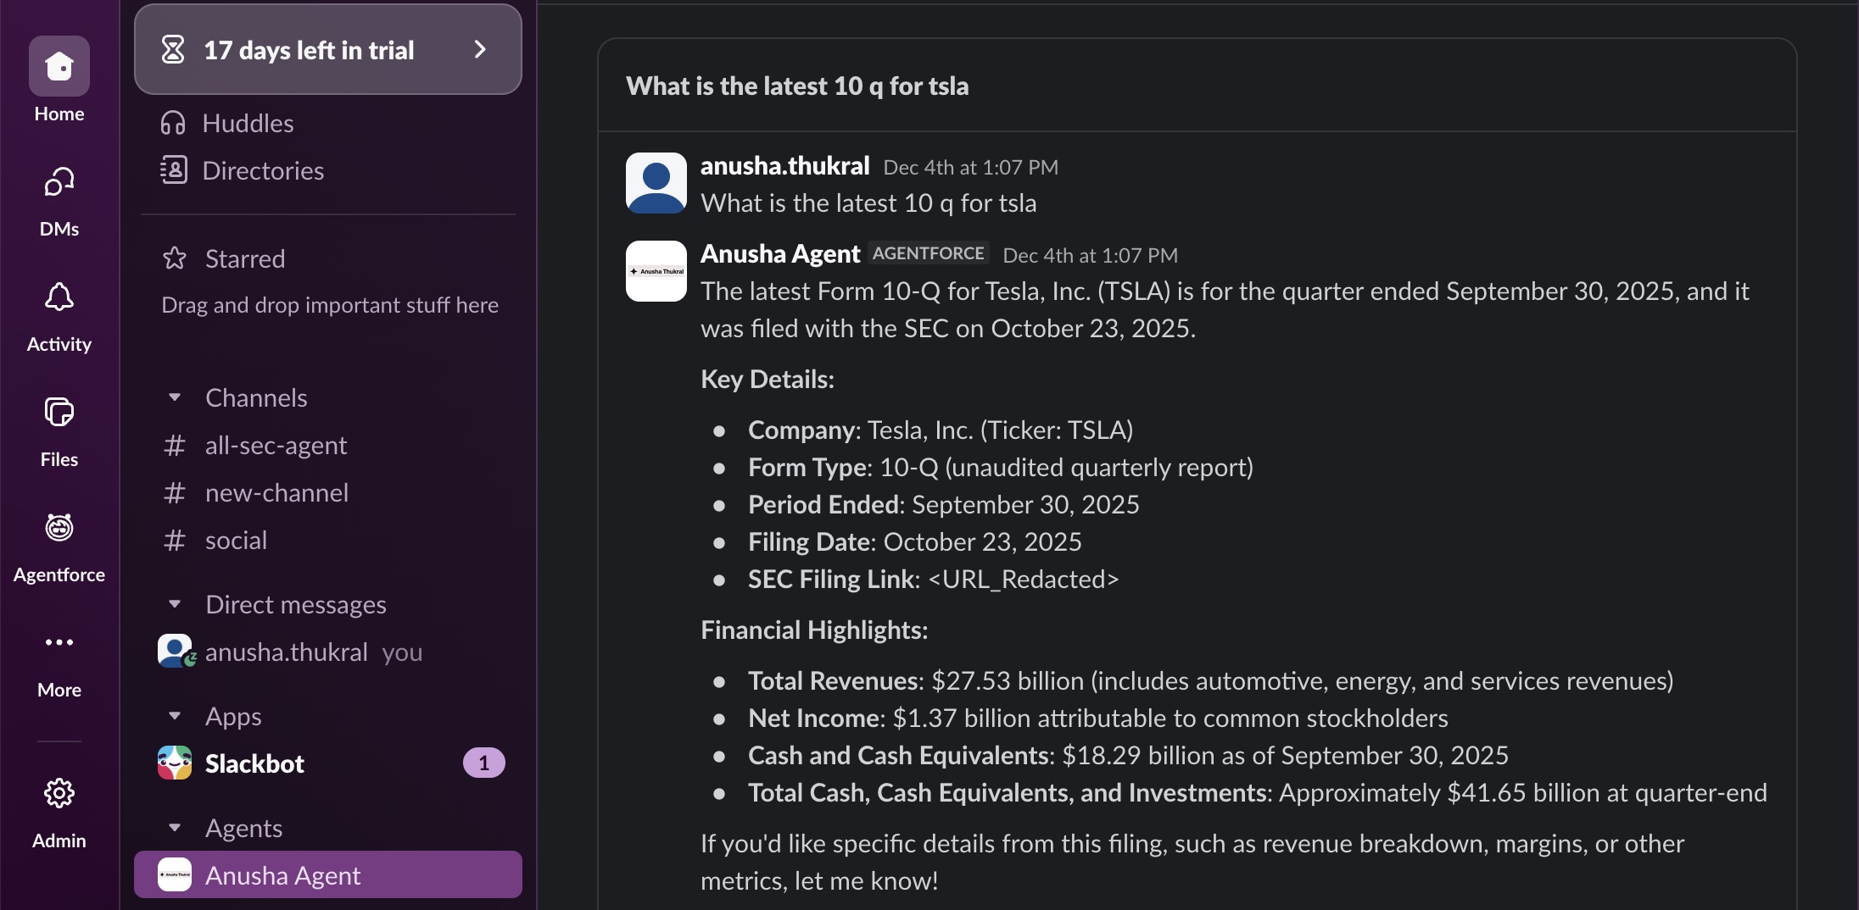
Task: Open the Home tab icon
Action: (59, 66)
